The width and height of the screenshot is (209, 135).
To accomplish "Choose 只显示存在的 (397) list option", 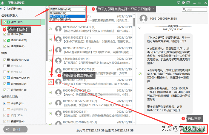I will (x=67, y=20).
